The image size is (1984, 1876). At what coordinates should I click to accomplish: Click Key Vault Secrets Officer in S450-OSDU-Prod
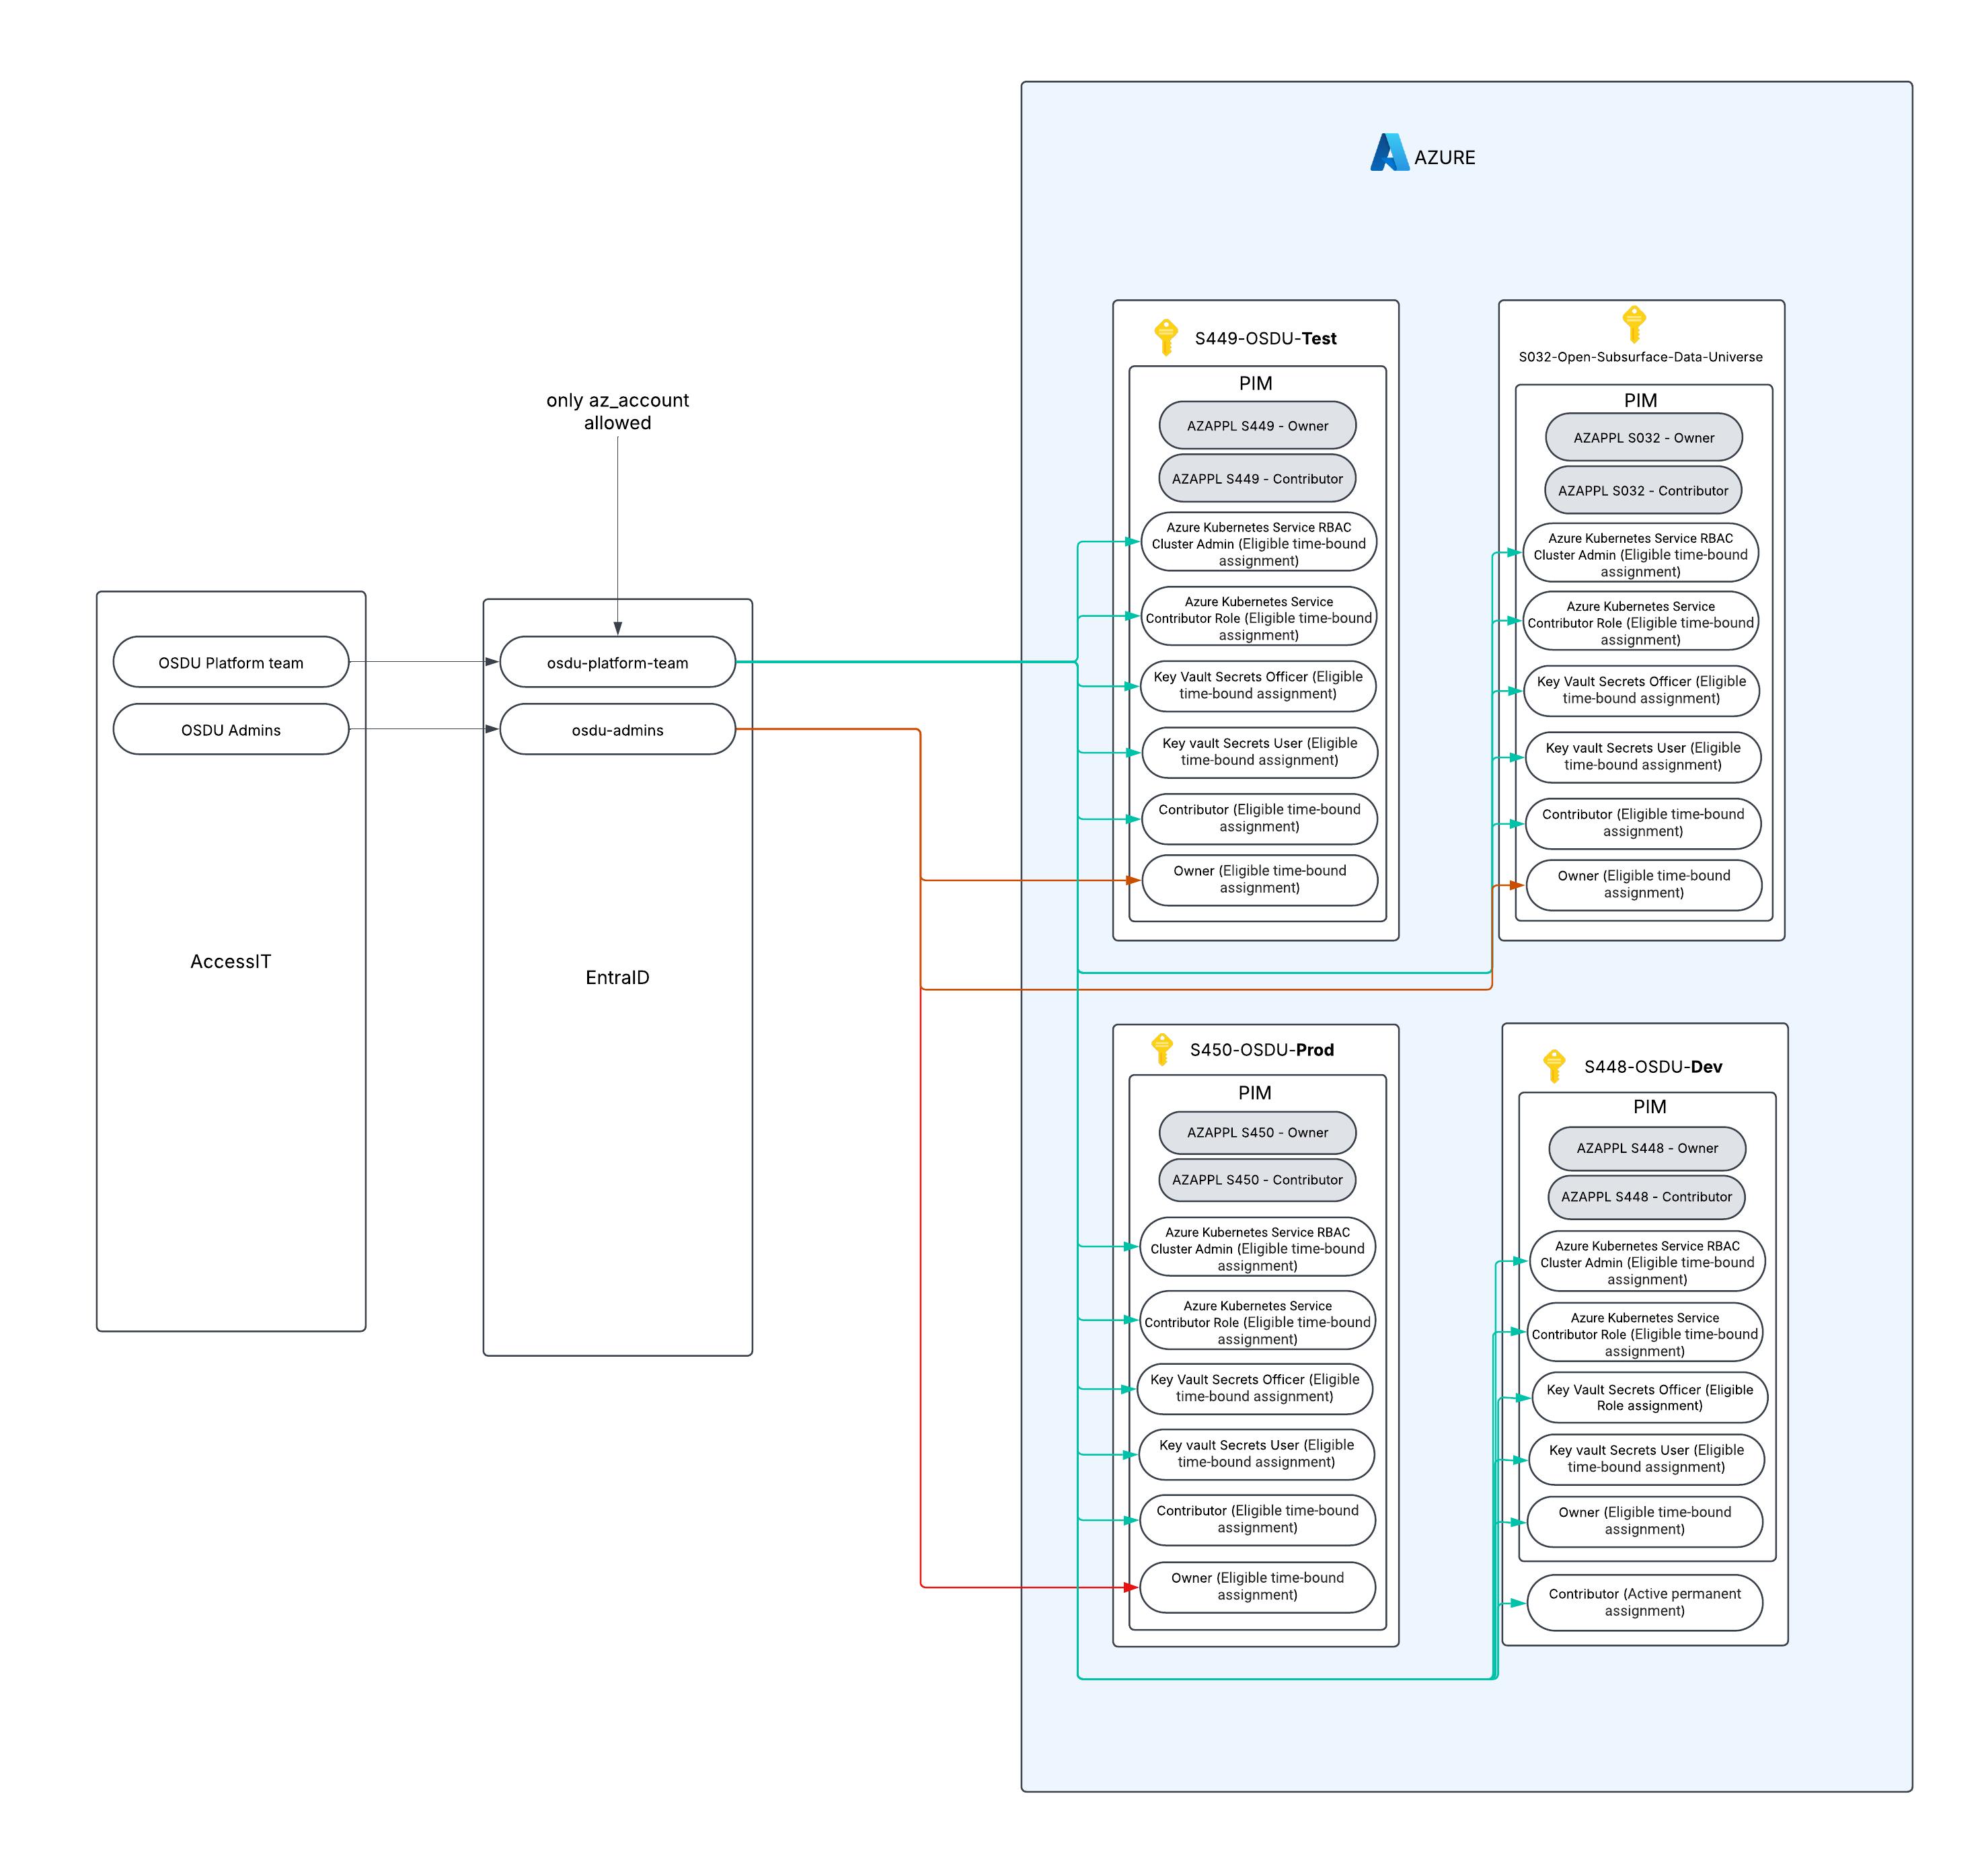1255,1388
